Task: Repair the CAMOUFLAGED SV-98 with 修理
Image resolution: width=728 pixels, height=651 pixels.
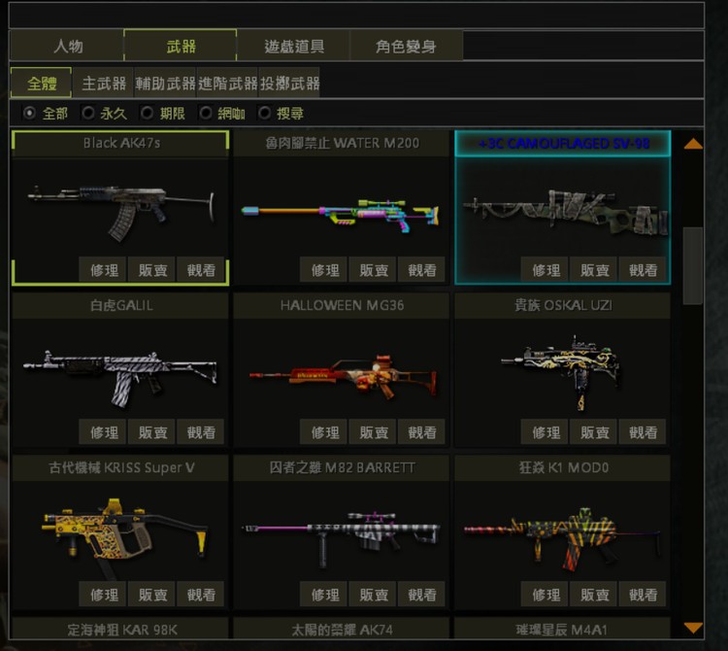Action: [545, 269]
